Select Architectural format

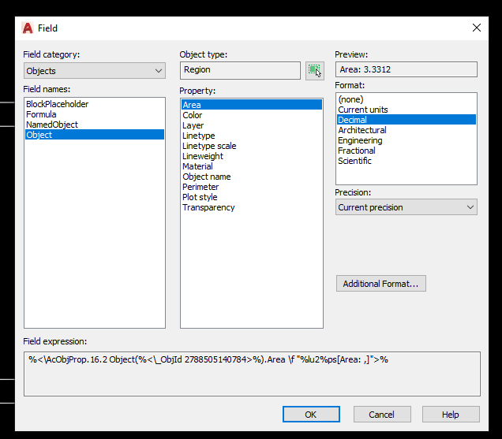click(362, 130)
